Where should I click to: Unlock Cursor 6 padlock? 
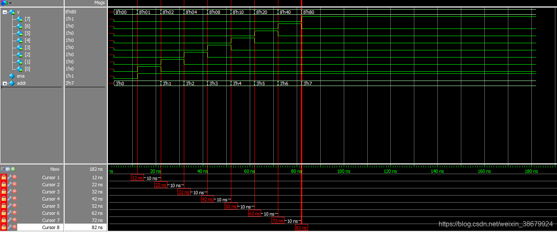tap(4, 213)
